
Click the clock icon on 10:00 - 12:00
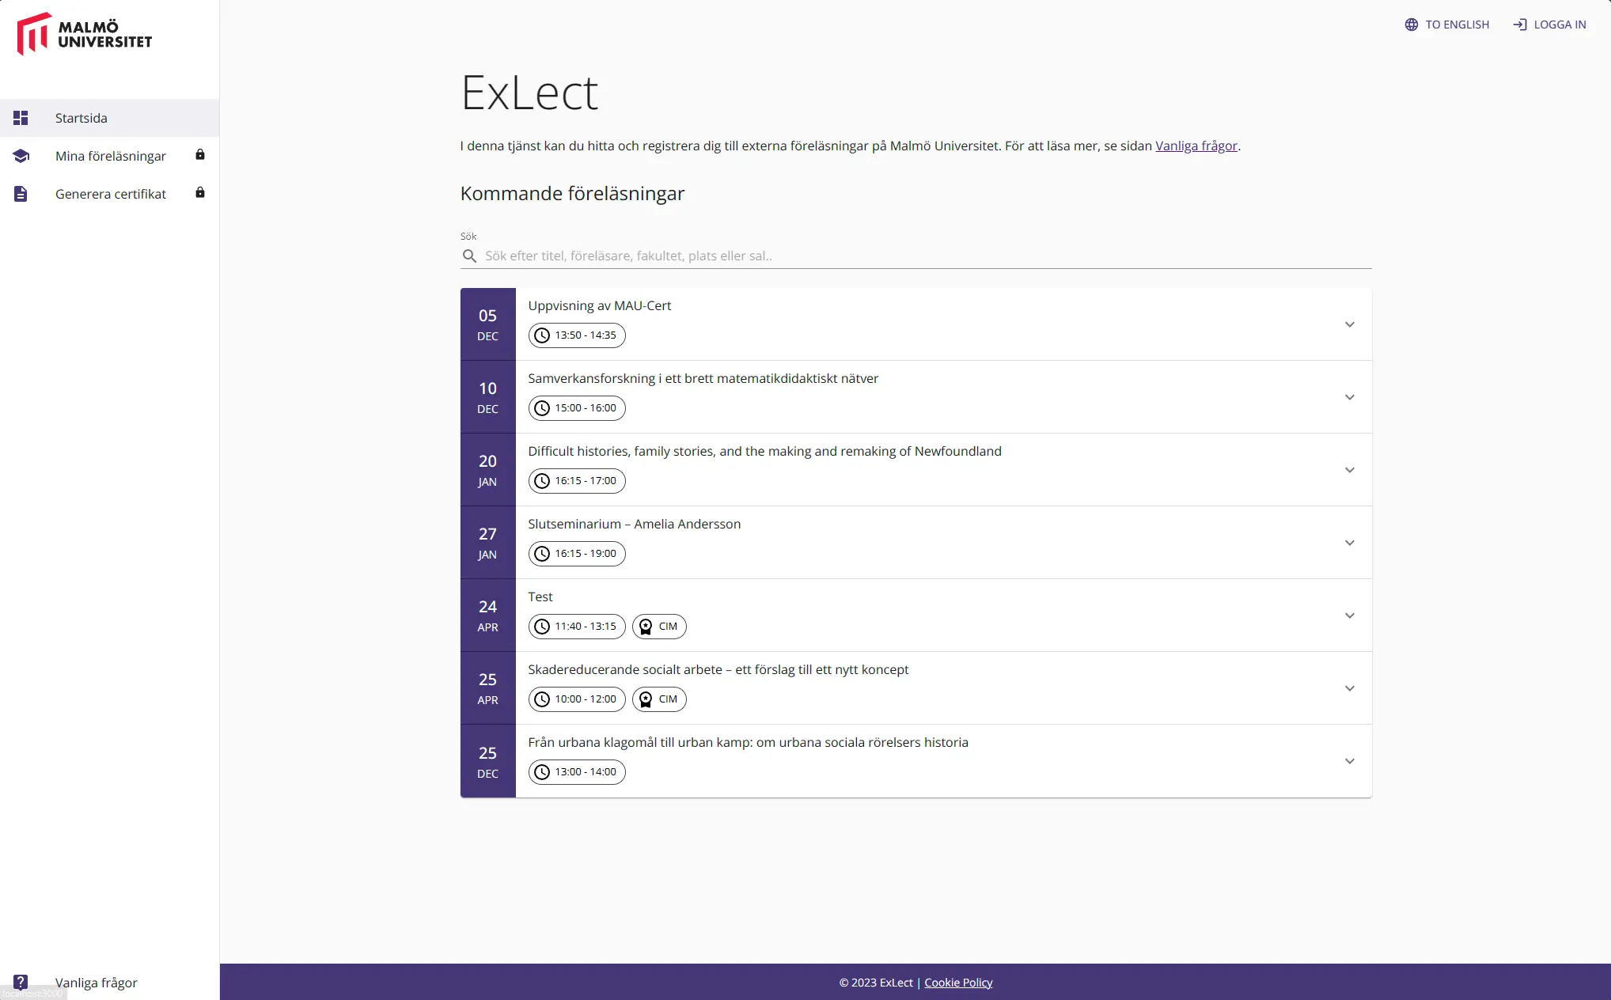tap(542, 699)
